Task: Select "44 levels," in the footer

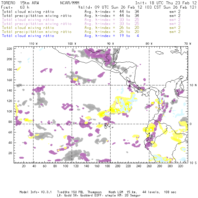Action: click(151, 192)
